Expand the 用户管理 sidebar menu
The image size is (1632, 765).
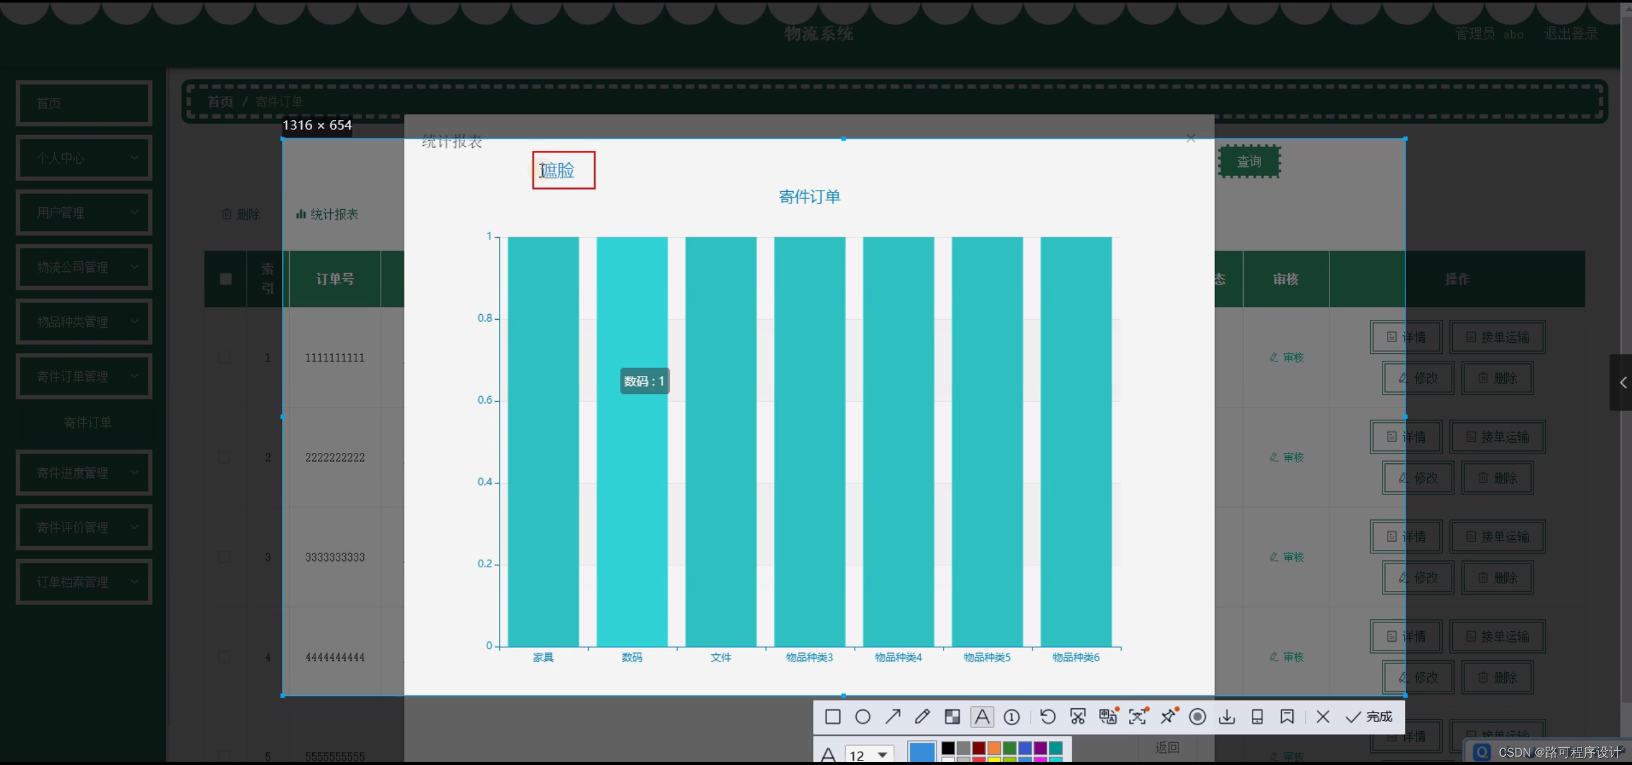pyautogui.click(x=84, y=212)
